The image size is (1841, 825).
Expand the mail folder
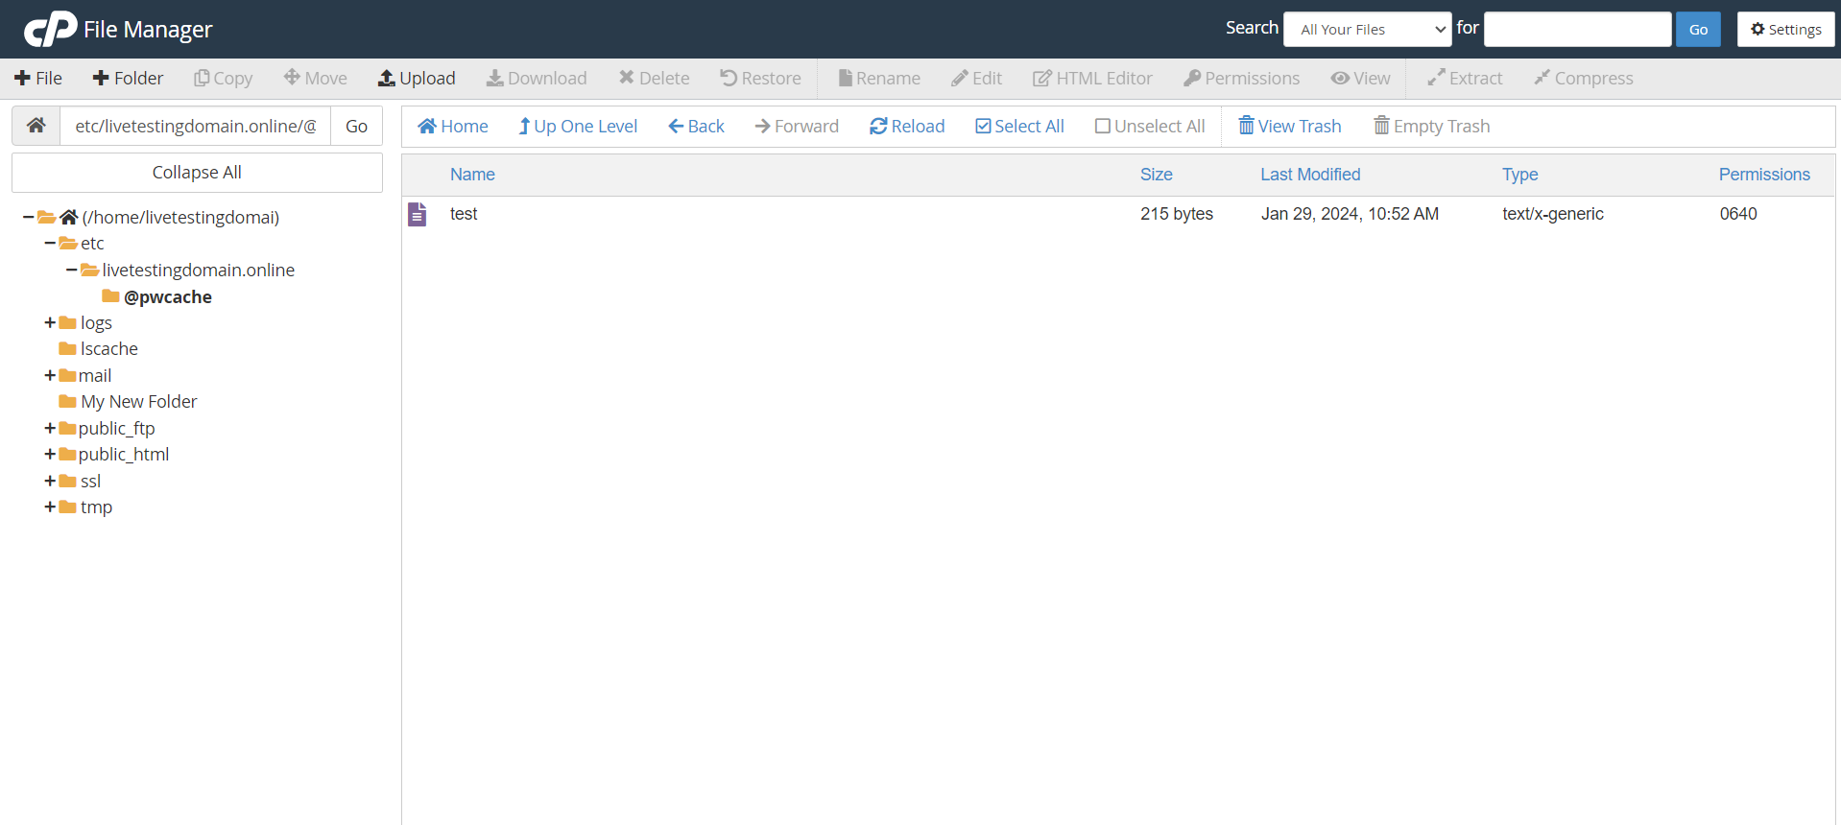point(50,375)
